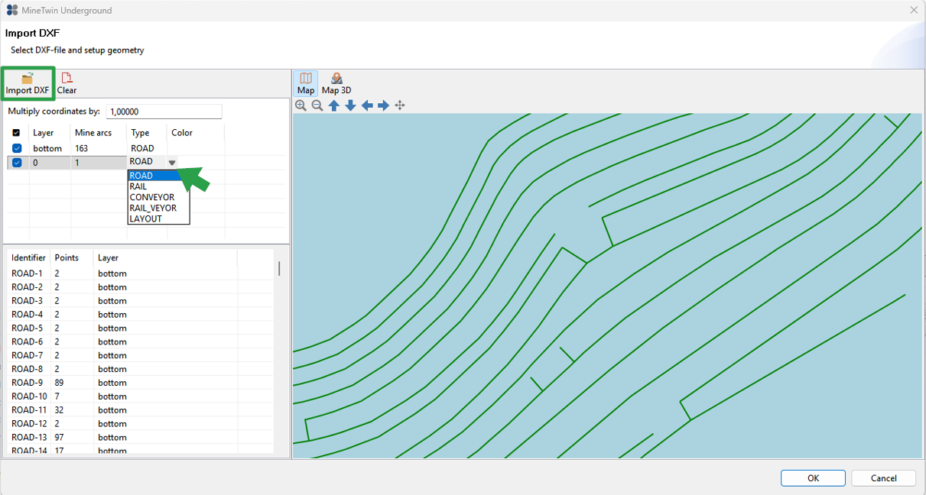Screen dimensions: 926x495
Task: Click the four-way move map icon
Action: coord(400,105)
